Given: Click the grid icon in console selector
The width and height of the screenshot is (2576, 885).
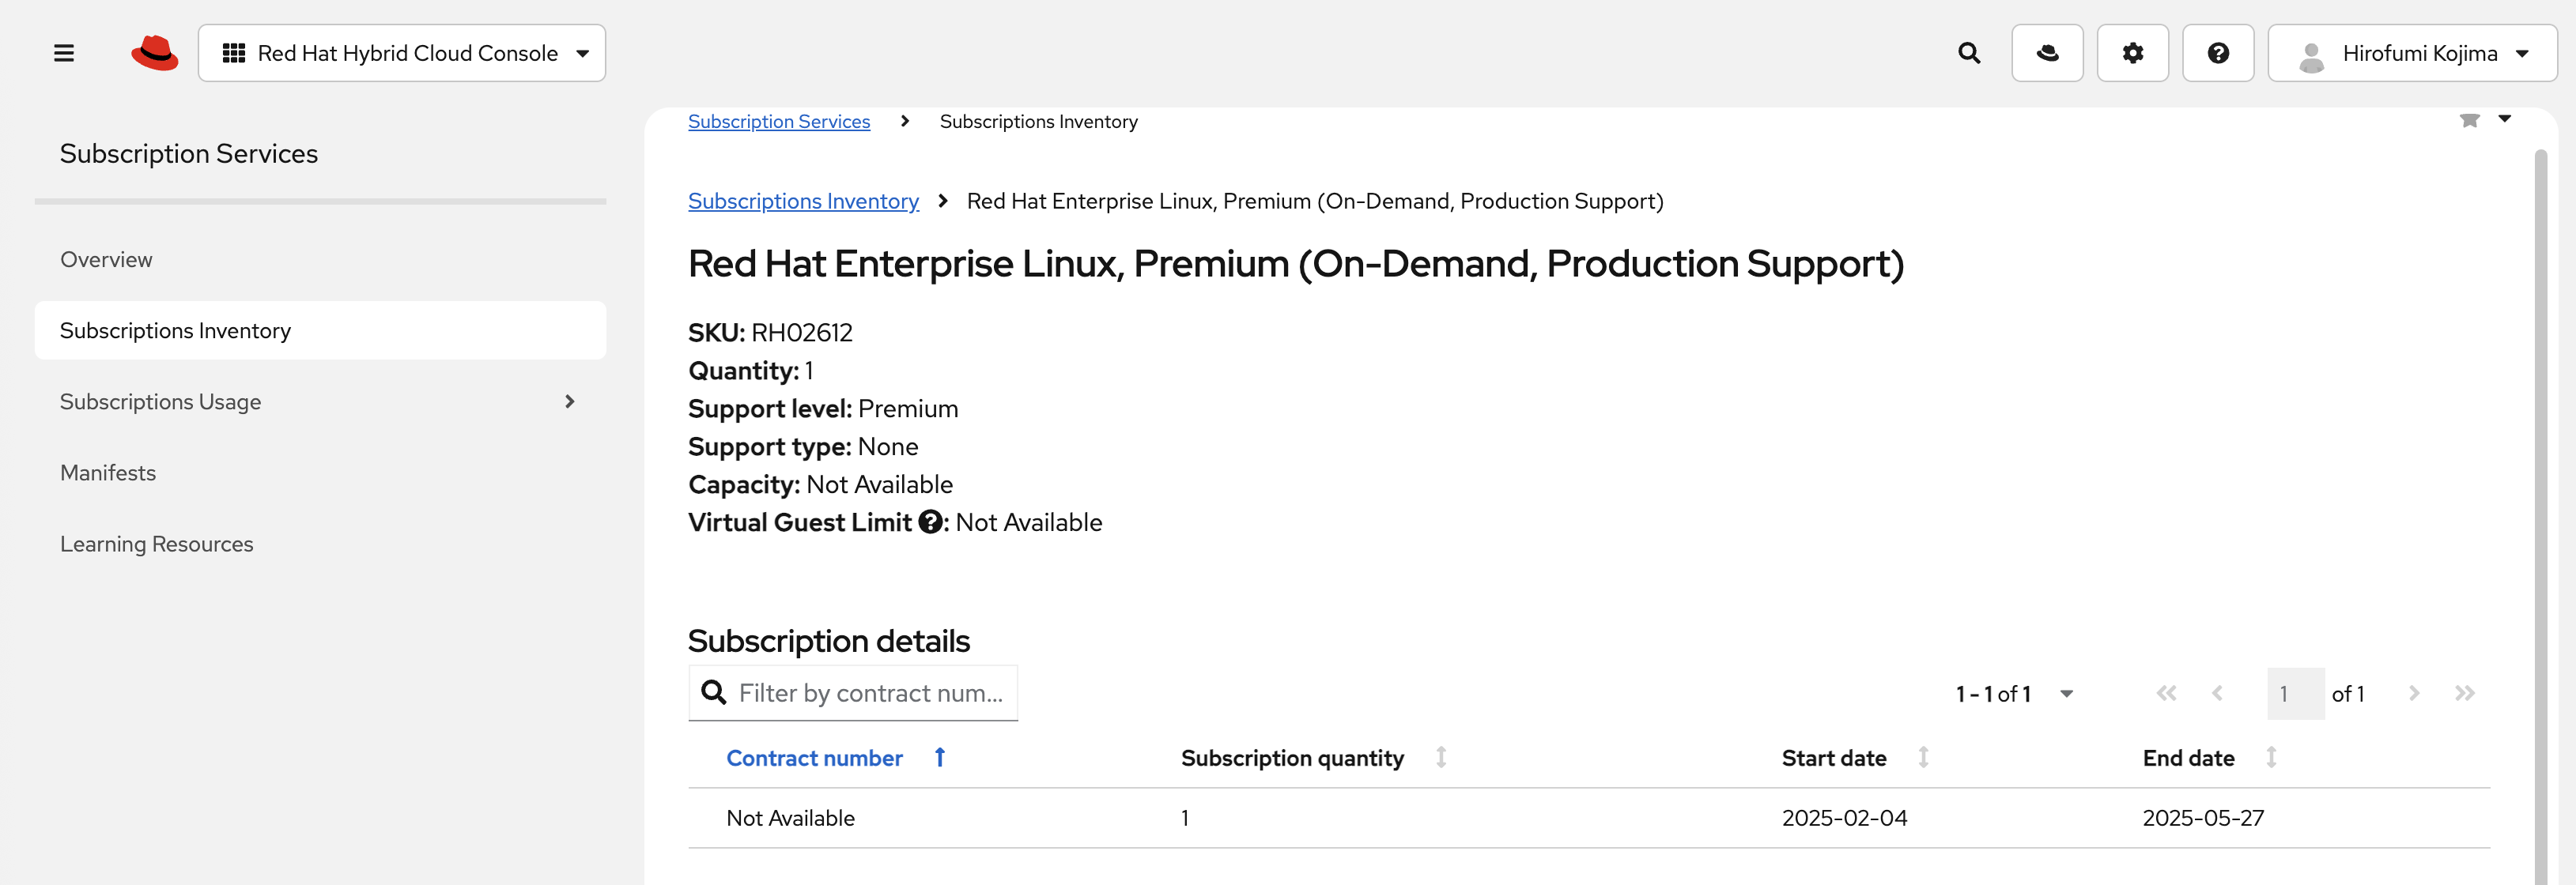Looking at the screenshot, I should [234, 53].
